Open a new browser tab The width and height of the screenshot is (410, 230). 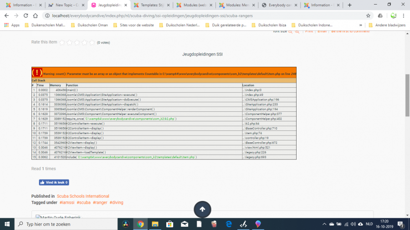point(349,5)
